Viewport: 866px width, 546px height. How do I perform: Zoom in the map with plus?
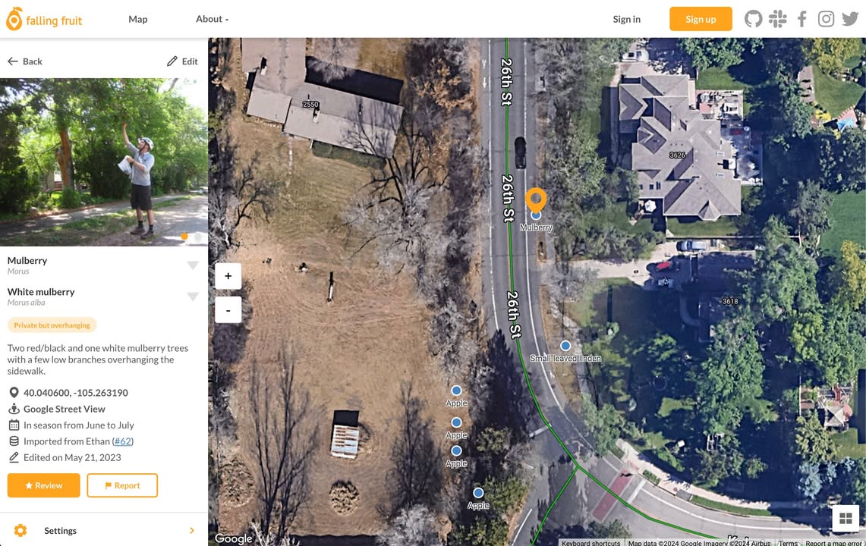[228, 276]
